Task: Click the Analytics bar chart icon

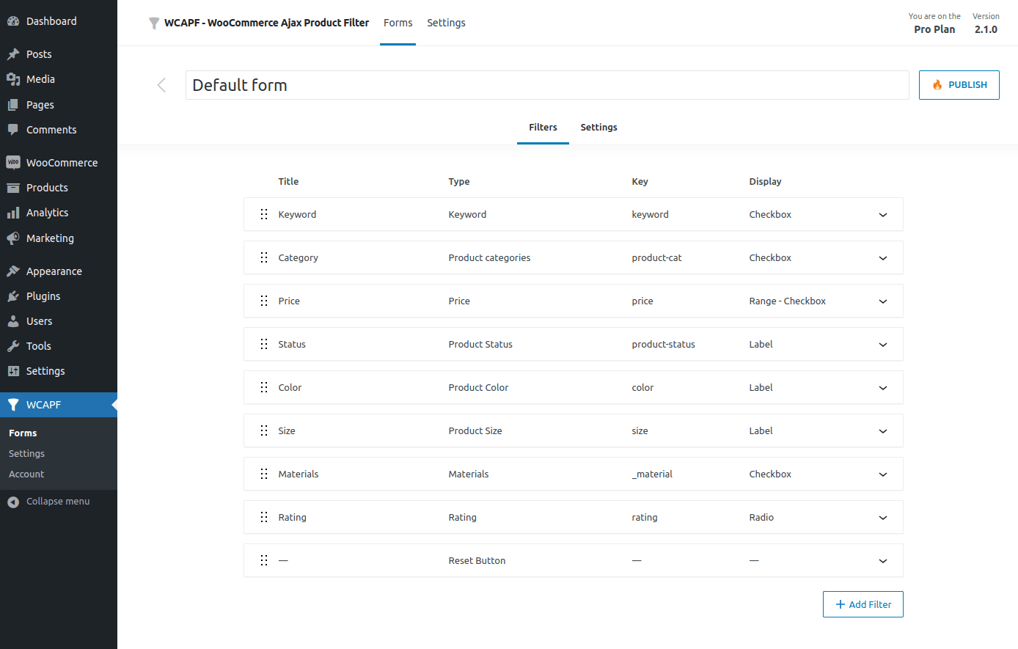Action: tap(13, 213)
